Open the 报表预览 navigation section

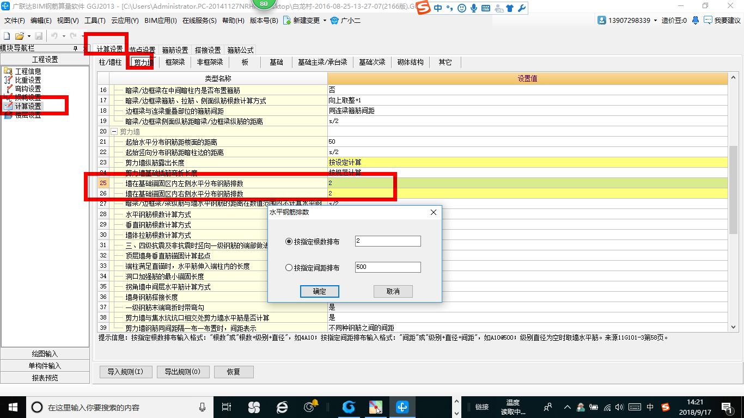(45, 378)
